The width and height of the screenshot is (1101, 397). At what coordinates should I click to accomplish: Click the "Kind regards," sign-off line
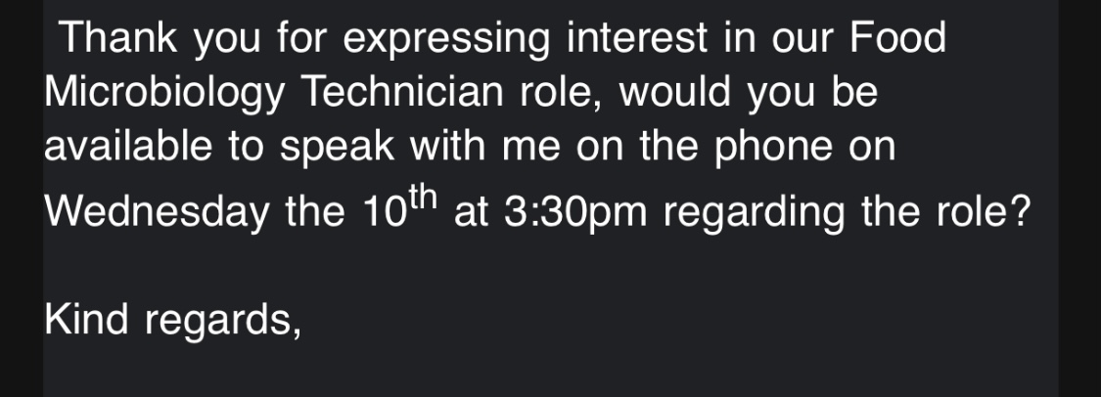172,320
